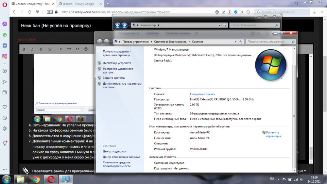Open bookmarks heart in the Opera sidebar
Viewport: 327px width, 184px height.
tap(5, 107)
